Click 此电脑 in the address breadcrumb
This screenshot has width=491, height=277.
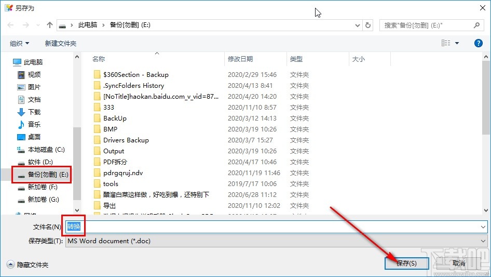[88, 25]
